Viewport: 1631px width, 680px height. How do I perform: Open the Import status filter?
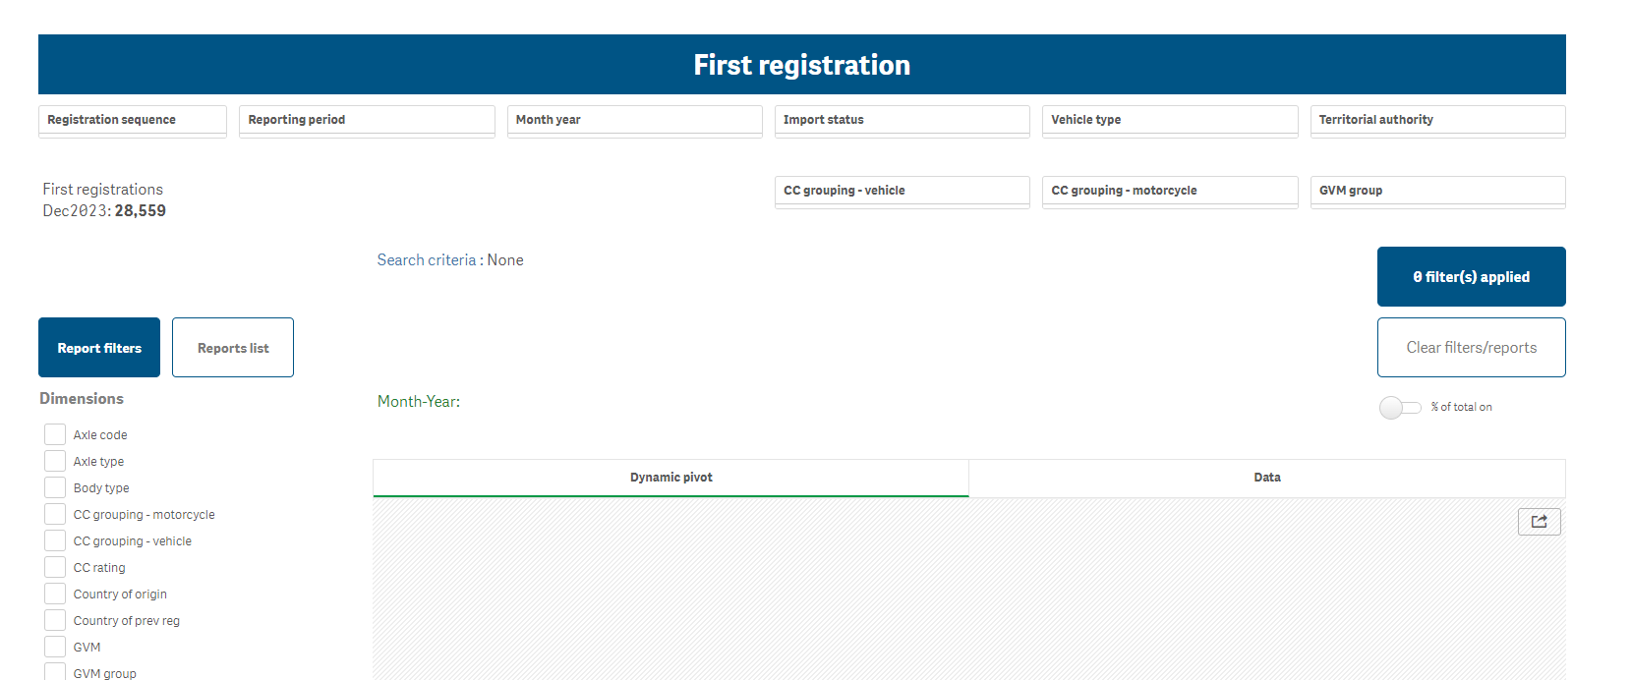902,120
